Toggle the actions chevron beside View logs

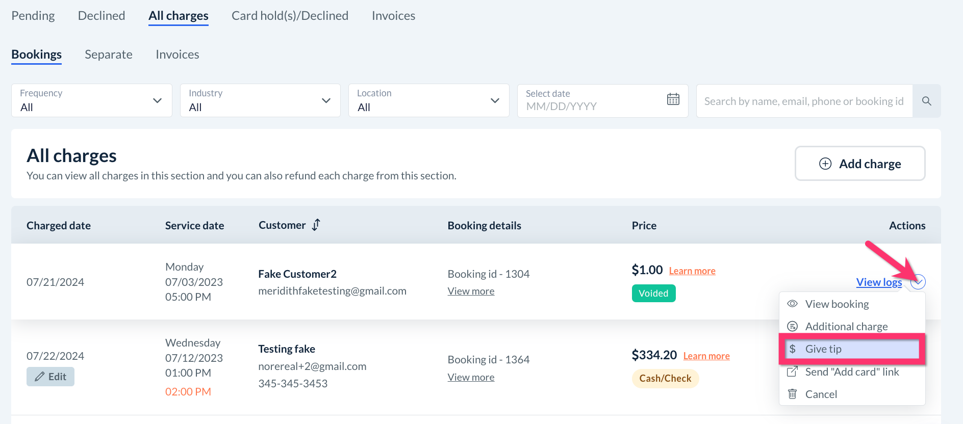click(x=918, y=282)
